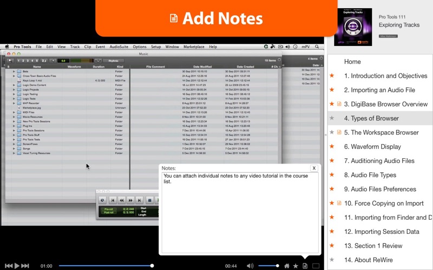Open the Apple menu in video

pos(7,46)
